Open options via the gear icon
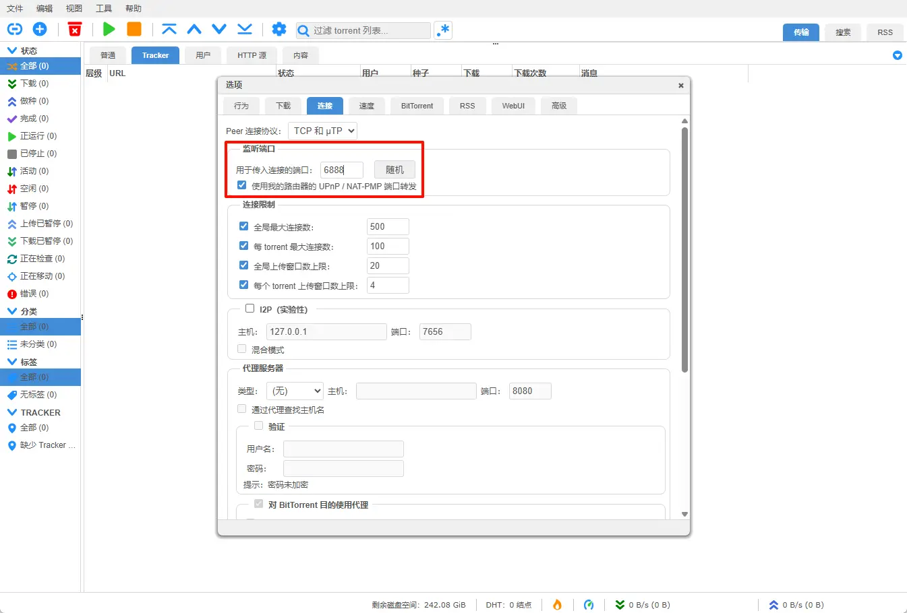The height and width of the screenshot is (613, 907). [279, 29]
